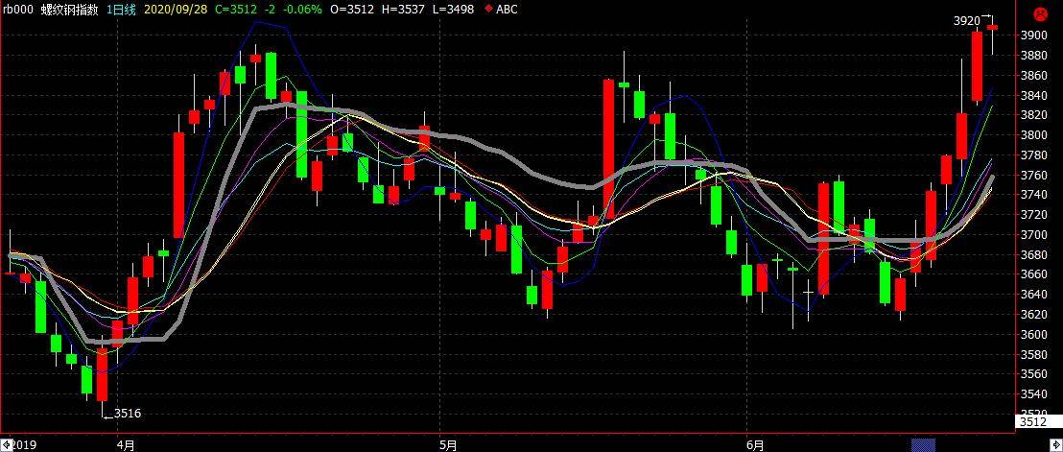Click the ABC indicator label
This screenshot has width=1063, height=452.
tap(508, 10)
